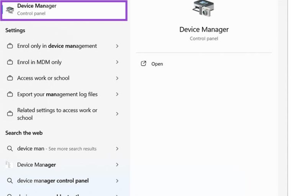Click the Device Manager icon in best match
Viewport: 294px width, 196px height.
[x=10, y=10]
